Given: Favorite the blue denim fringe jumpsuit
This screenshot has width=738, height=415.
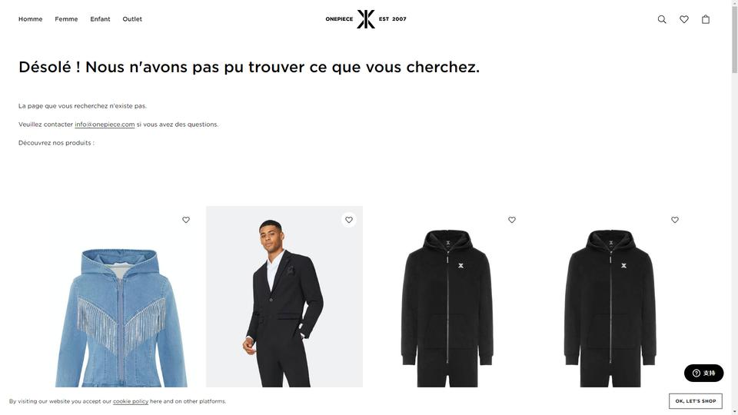Looking at the screenshot, I should pyautogui.click(x=186, y=220).
